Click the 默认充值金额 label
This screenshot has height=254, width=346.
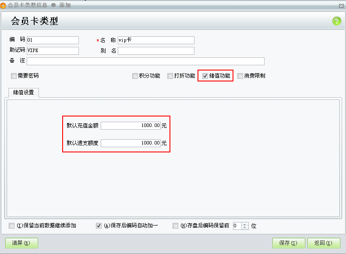(x=82, y=126)
